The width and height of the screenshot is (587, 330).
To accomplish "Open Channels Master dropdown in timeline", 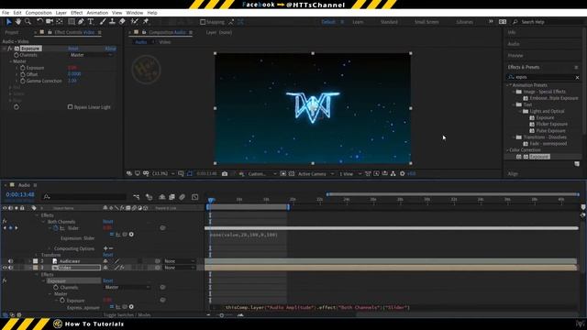I will pos(127,287).
